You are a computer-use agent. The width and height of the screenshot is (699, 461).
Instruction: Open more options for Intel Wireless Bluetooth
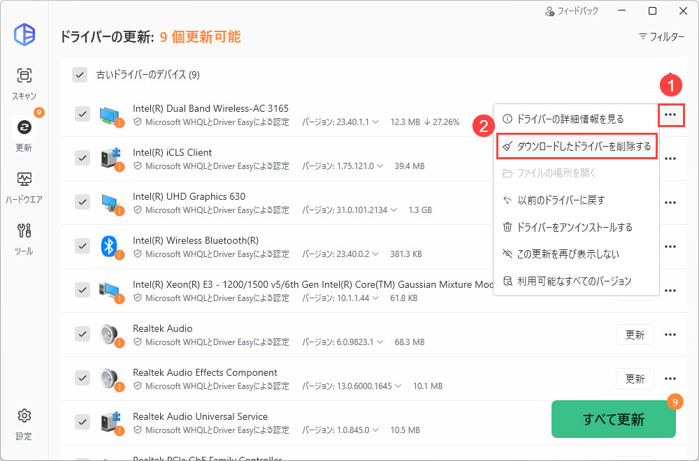click(x=670, y=247)
